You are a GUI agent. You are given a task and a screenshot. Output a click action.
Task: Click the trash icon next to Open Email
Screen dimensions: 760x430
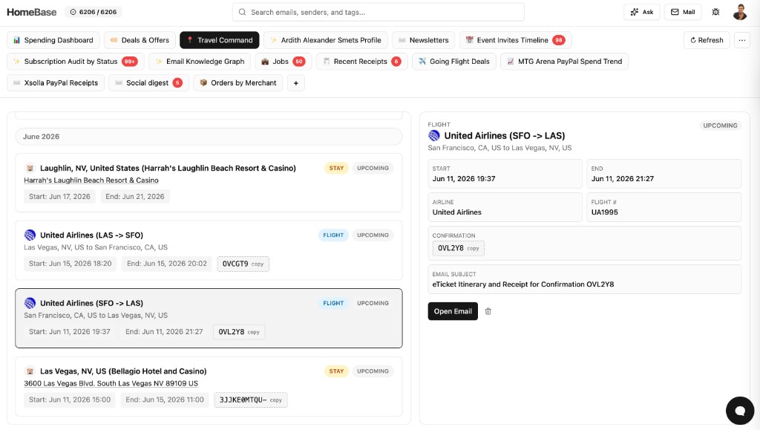click(488, 311)
